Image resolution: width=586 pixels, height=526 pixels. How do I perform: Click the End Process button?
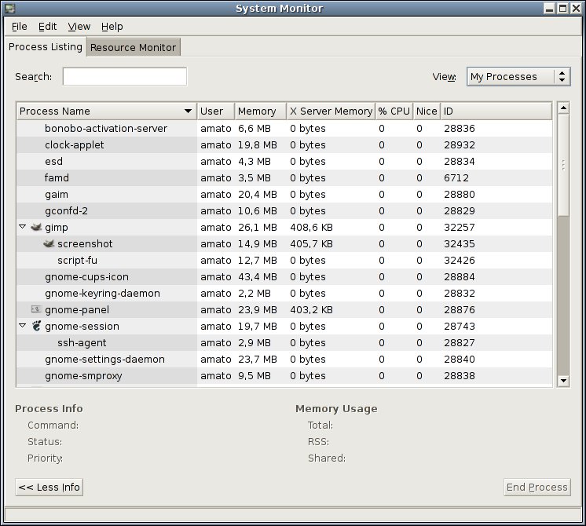[x=537, y=488]
